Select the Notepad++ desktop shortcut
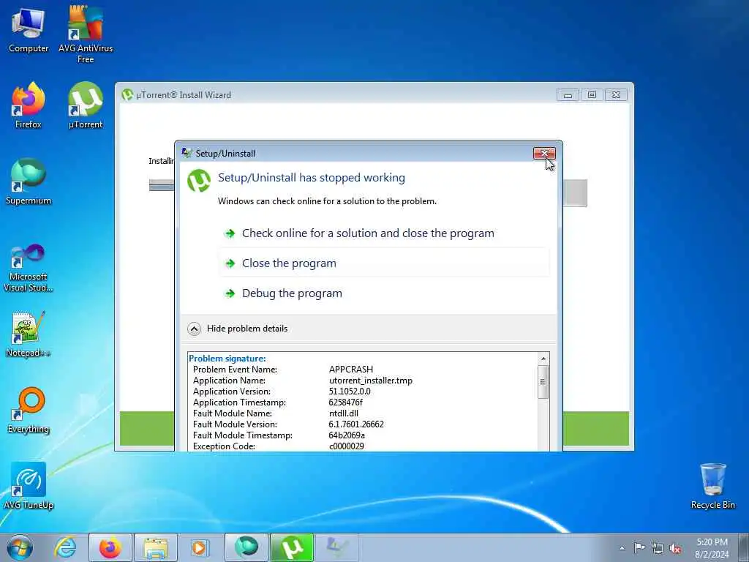The image size is (749, 562). click(x=29, y=334)
